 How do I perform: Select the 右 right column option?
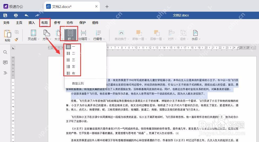click(x=85, y=73)
